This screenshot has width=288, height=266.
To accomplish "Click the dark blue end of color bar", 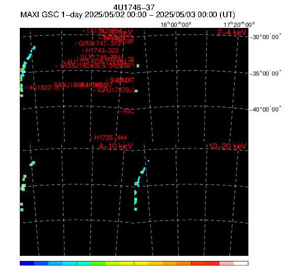I will pyautogui.click(x=27, y=263).
